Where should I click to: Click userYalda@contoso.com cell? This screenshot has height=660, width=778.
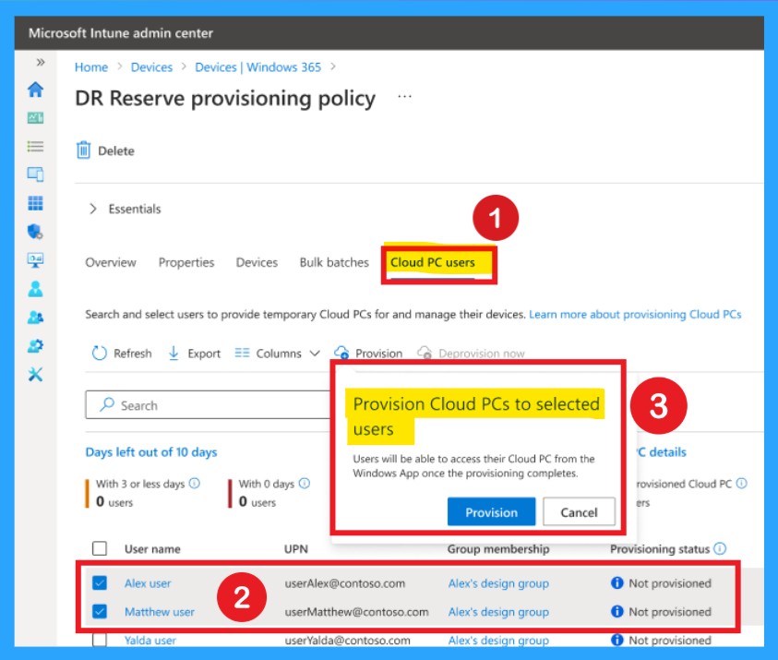pyautogui.click(x=347, y=640)
